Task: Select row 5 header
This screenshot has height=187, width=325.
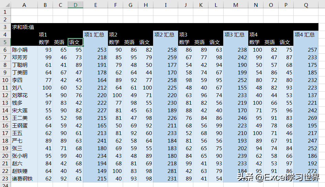Action: (5, 42)
